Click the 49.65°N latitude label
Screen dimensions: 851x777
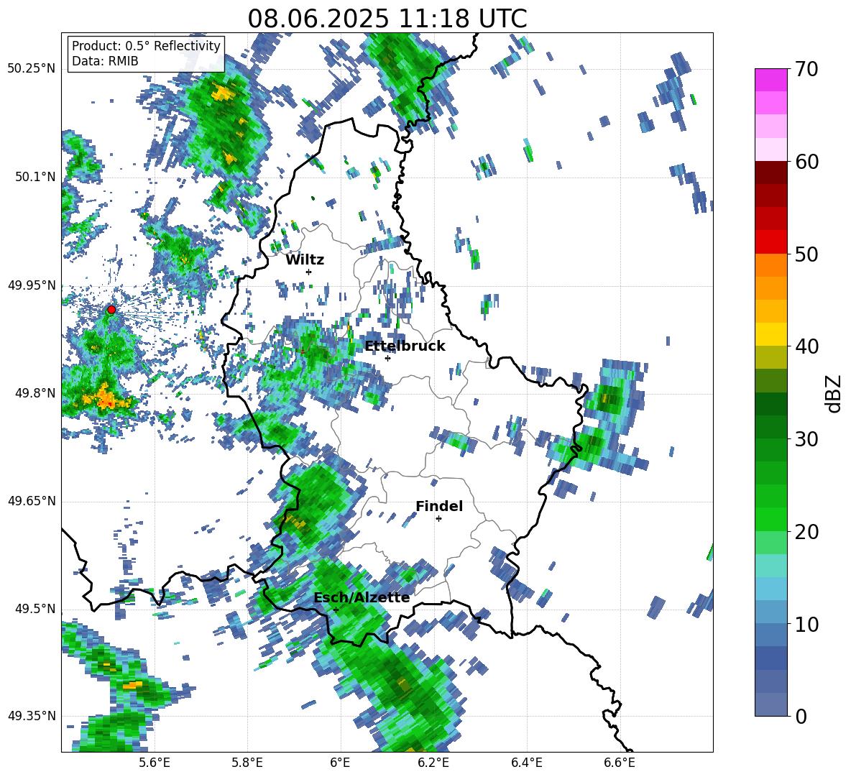[x=32, y=501]
